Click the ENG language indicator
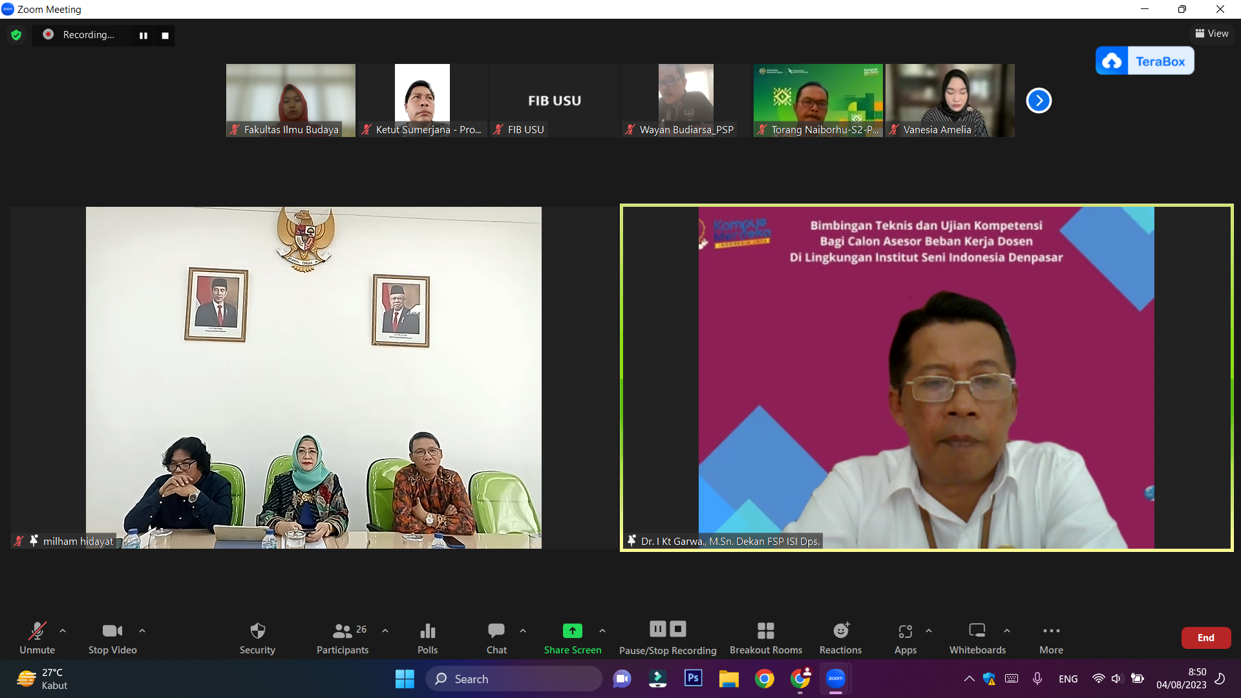 [1068, 679]
